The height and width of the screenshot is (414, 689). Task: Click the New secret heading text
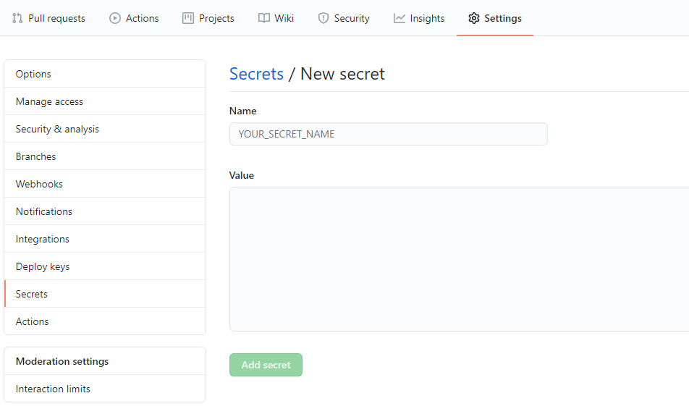pyautogui.click(x=342, y=74)
